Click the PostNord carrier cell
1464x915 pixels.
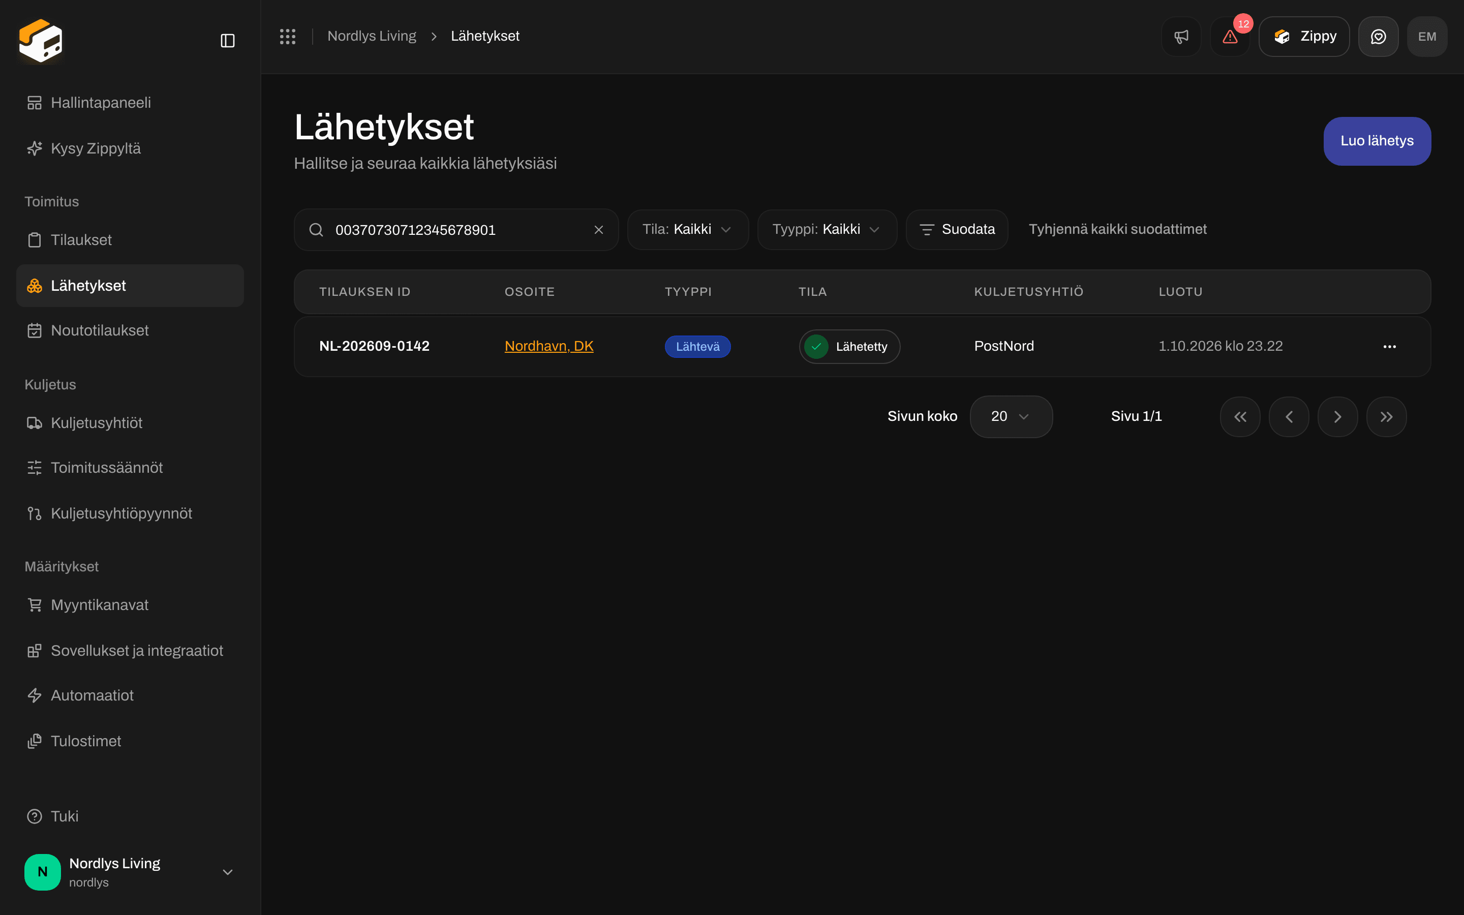[x=1003, y=346]
